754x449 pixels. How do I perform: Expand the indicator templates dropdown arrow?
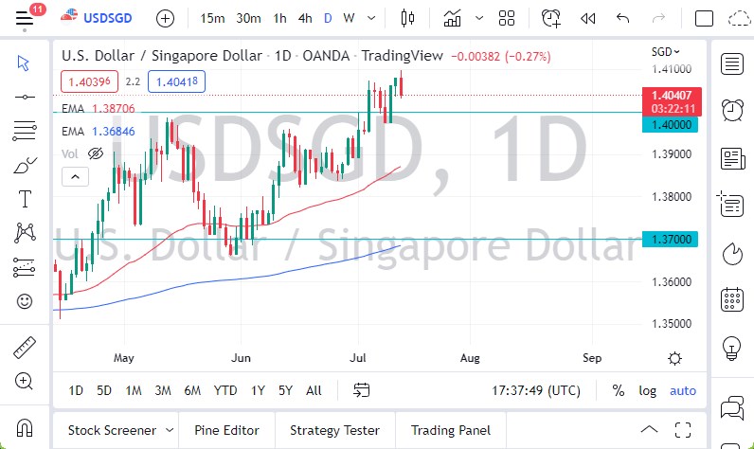coord(479,18)
